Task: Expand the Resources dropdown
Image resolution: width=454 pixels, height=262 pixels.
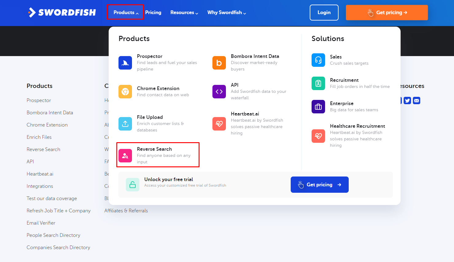Action: click(x=184, y=12)
